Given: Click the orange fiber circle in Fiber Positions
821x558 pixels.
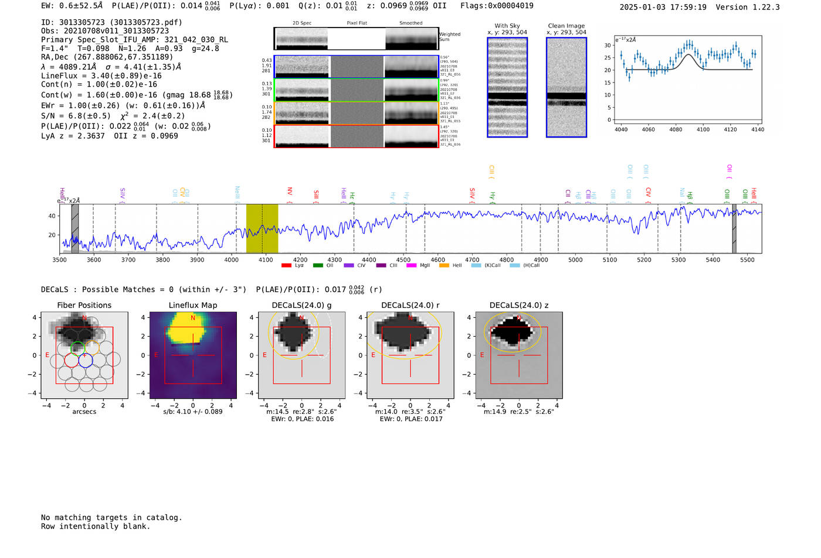Looking at the screenshot, I should coord(92,347).
